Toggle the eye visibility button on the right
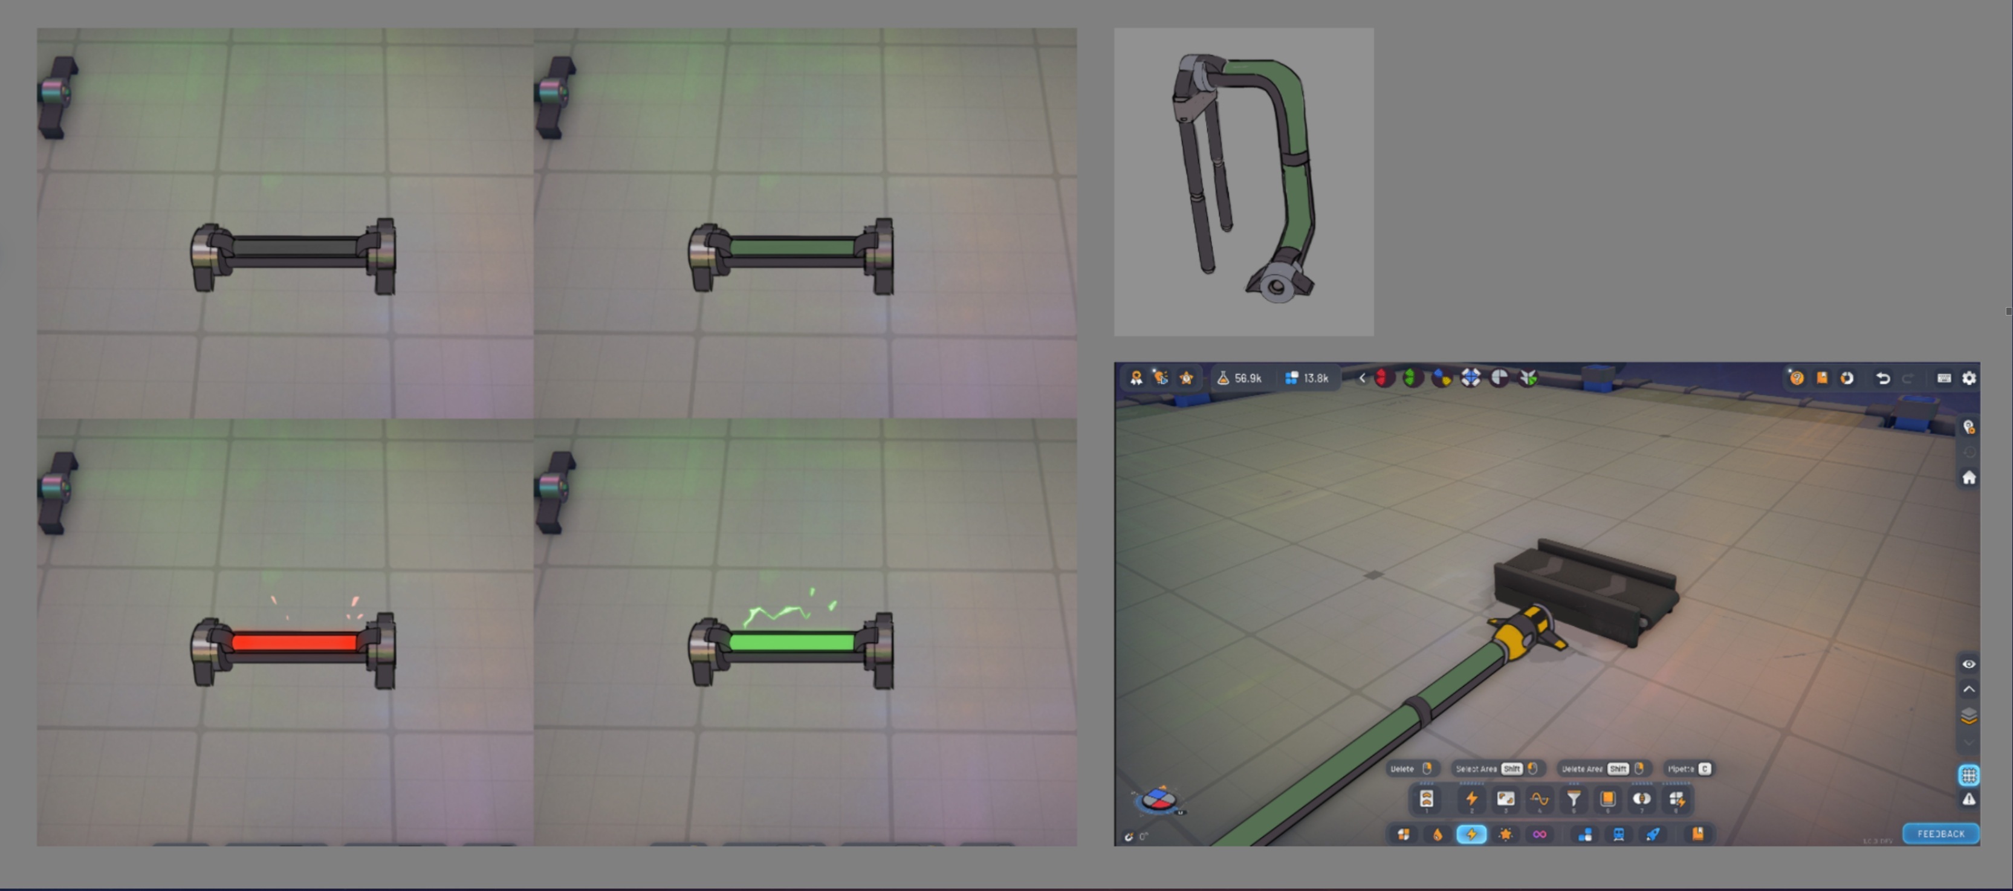This screenshot has width=2013, height=891. 1968,664
